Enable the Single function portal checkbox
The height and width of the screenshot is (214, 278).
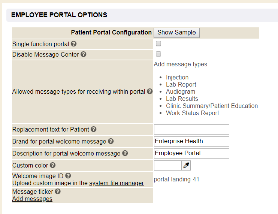tap(158, 44)
